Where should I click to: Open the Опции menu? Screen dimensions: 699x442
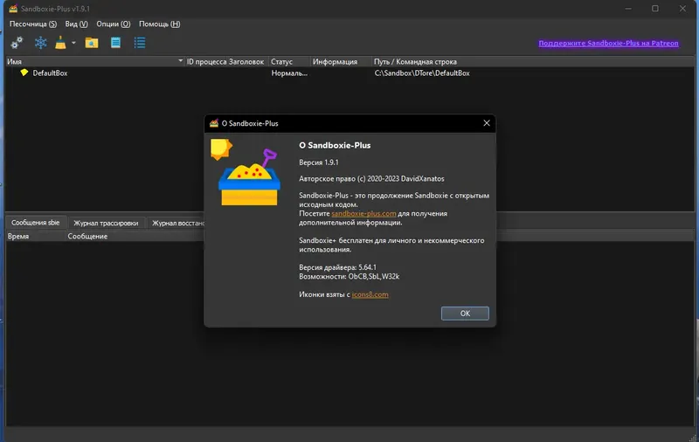coord(114,24)
